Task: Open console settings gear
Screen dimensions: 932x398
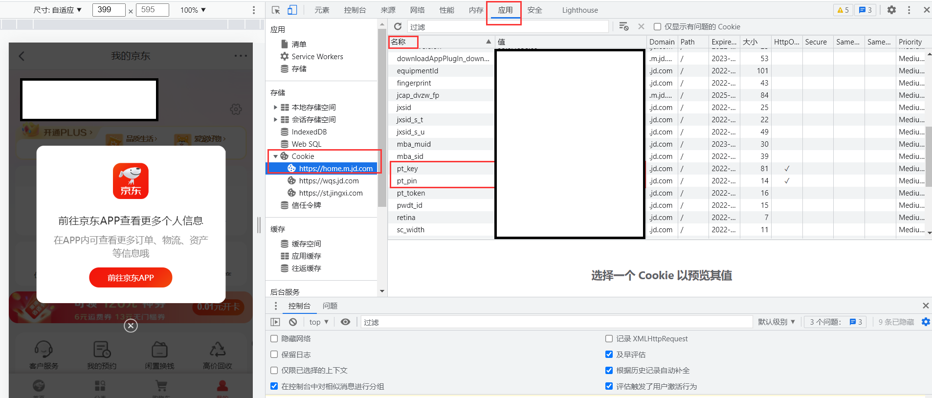Action: [926, 322]
